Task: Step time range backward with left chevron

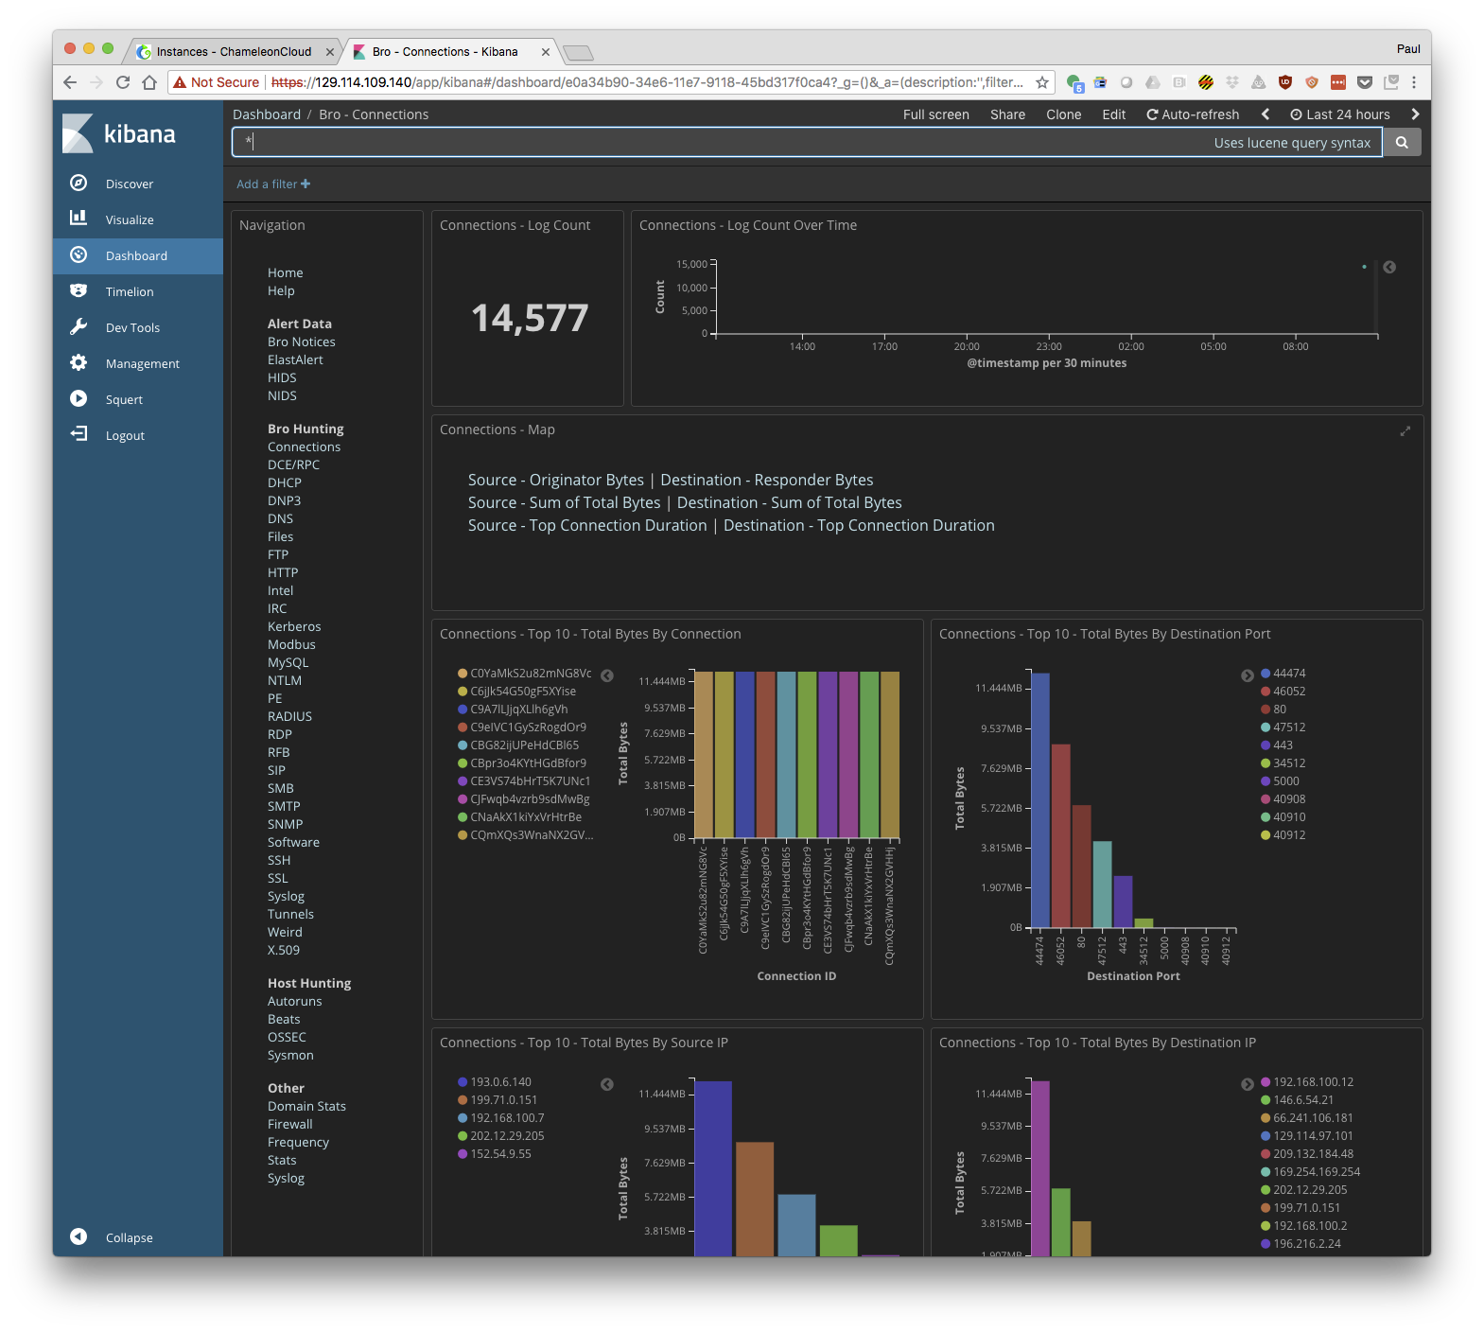Action: [x=1266, y=114]
